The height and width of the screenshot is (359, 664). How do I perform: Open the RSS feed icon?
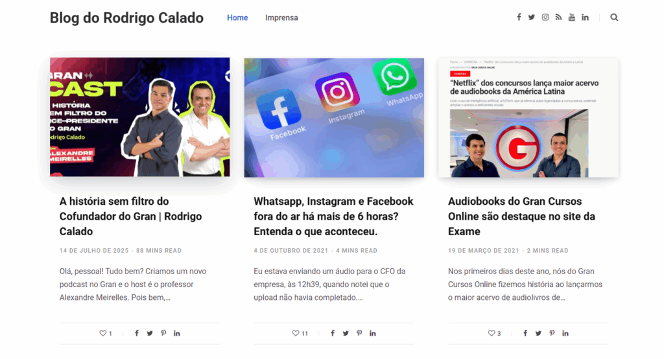coord(558,17)
